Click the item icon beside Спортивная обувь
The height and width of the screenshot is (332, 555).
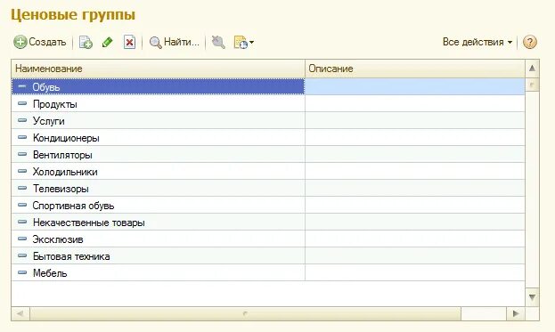pyautogui.click(x=22, y=205)
